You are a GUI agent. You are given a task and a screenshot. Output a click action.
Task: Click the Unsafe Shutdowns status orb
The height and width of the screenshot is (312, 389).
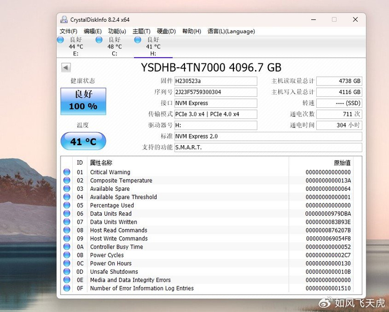[x=67, y=272]
